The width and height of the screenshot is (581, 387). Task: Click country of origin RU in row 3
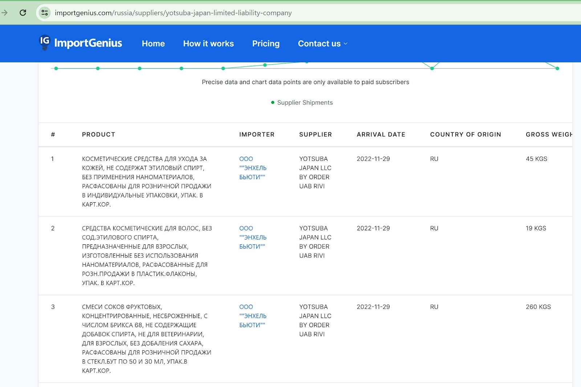434,307
